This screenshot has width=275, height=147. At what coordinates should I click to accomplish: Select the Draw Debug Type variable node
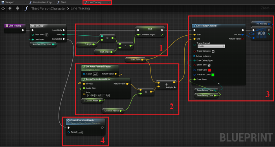[206, 90]
